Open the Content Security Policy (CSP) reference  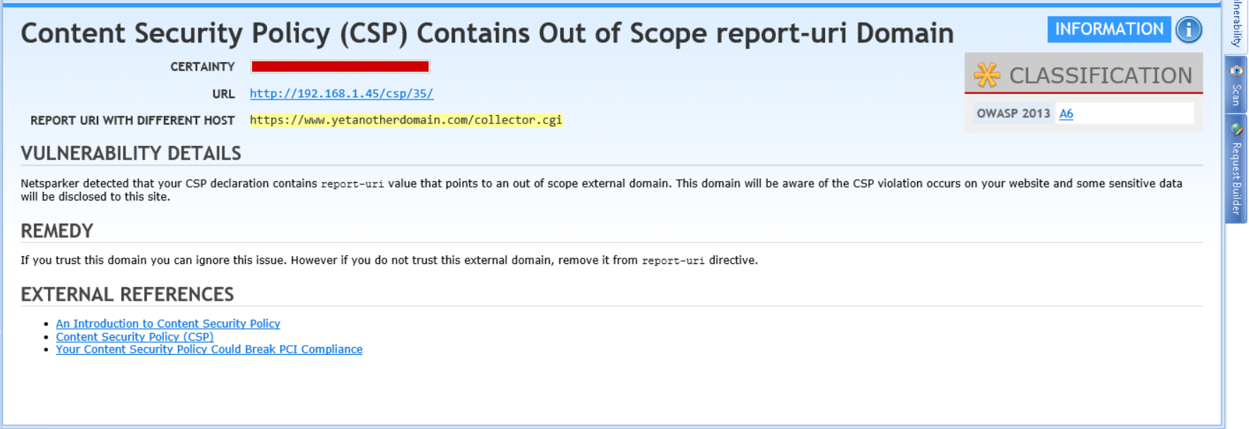tap(134, 337)
